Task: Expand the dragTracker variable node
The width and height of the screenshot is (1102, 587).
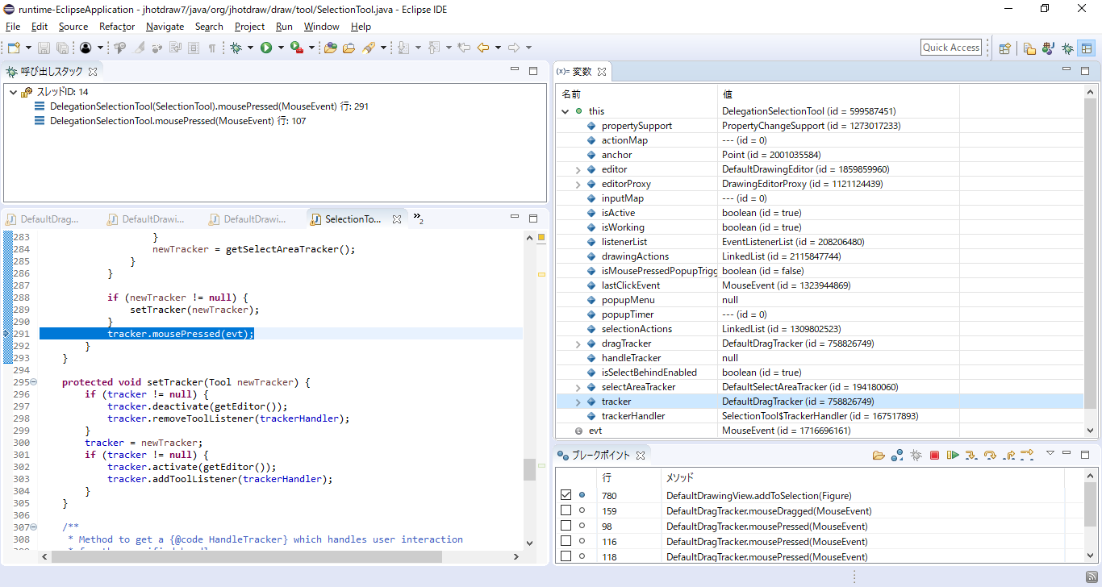Action: (578, 343)
